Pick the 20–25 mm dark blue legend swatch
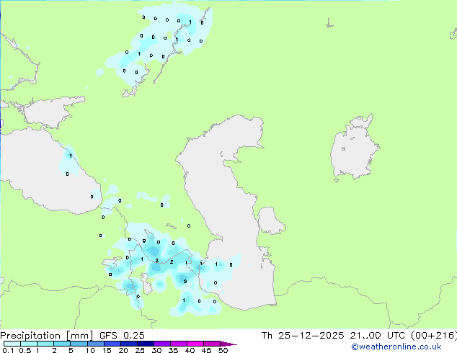457x353 pixels. pos(131,344)
